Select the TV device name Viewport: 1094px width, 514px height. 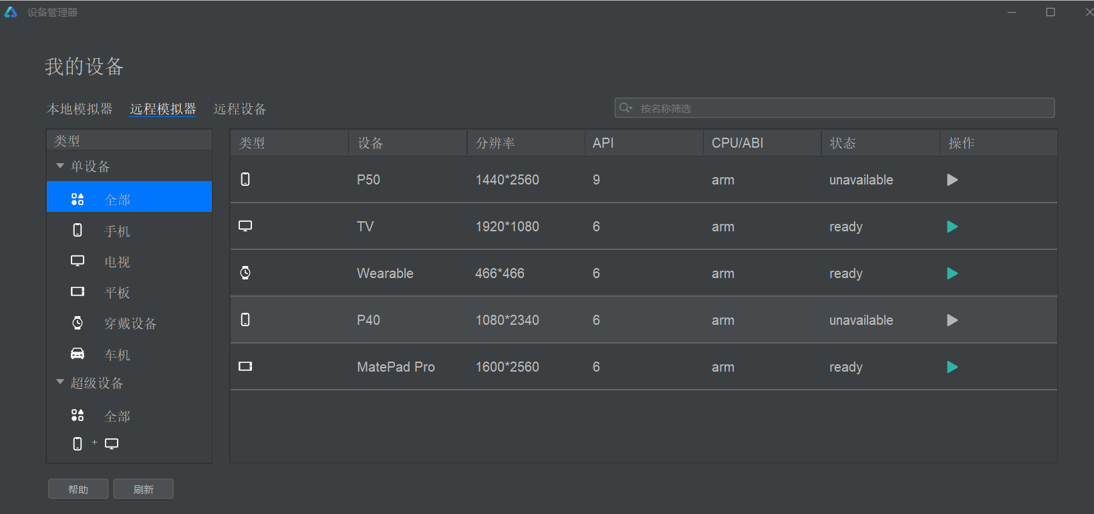[365, 227]
